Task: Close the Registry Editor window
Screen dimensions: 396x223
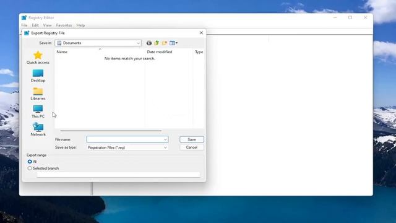Action: pos(365,17)
